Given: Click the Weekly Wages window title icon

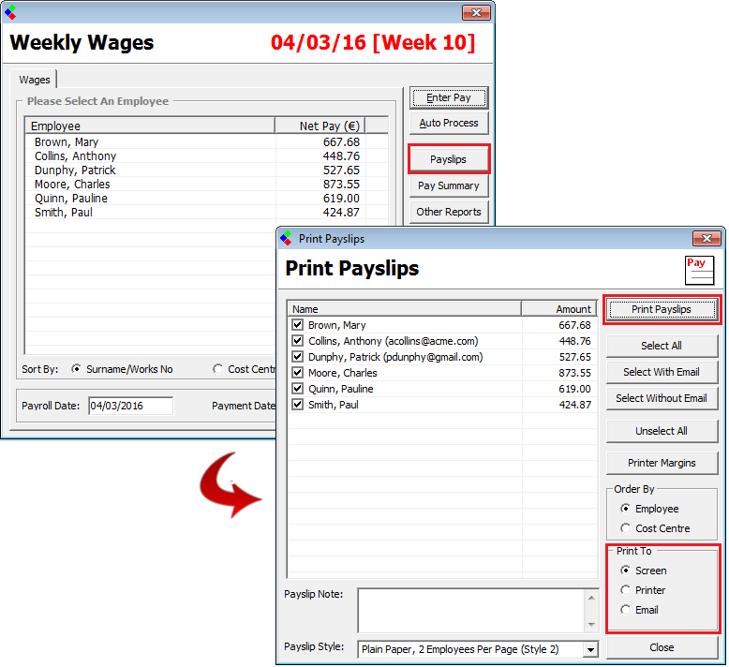Looking at the screenshot, I should tap(10, 12).
